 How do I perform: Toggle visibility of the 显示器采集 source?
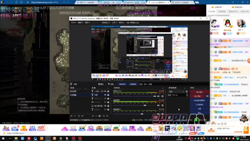[x=105, y=106]
